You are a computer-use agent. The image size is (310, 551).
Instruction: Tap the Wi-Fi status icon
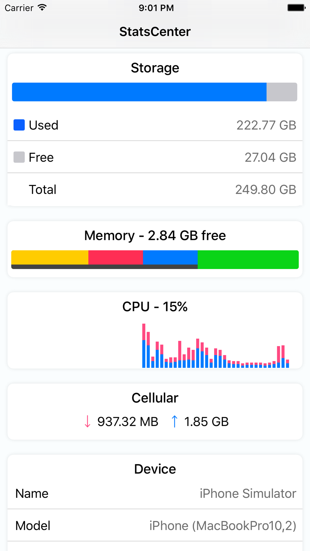pos(42,8)
